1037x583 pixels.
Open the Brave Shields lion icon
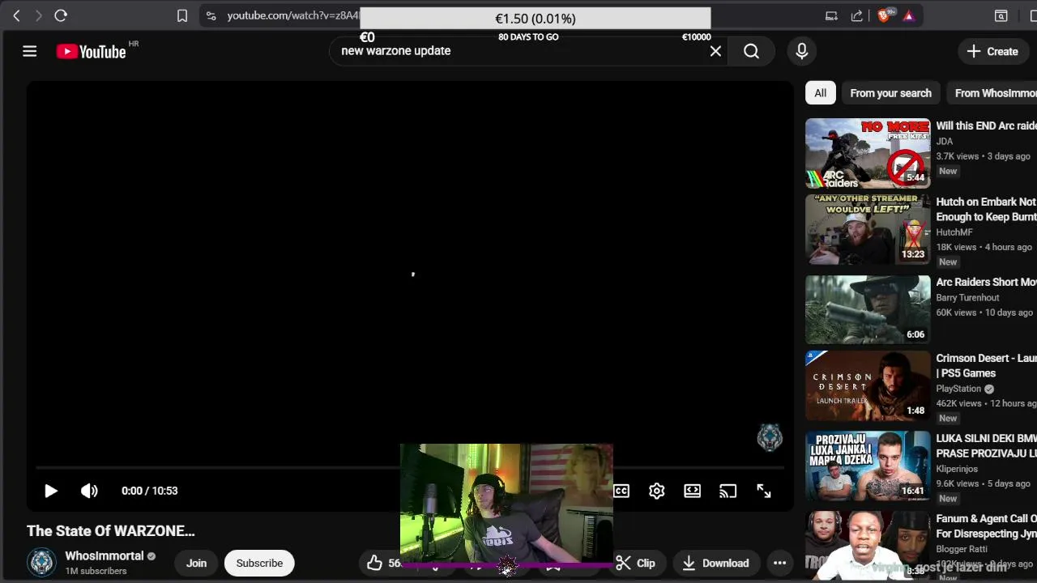[884, 15]
